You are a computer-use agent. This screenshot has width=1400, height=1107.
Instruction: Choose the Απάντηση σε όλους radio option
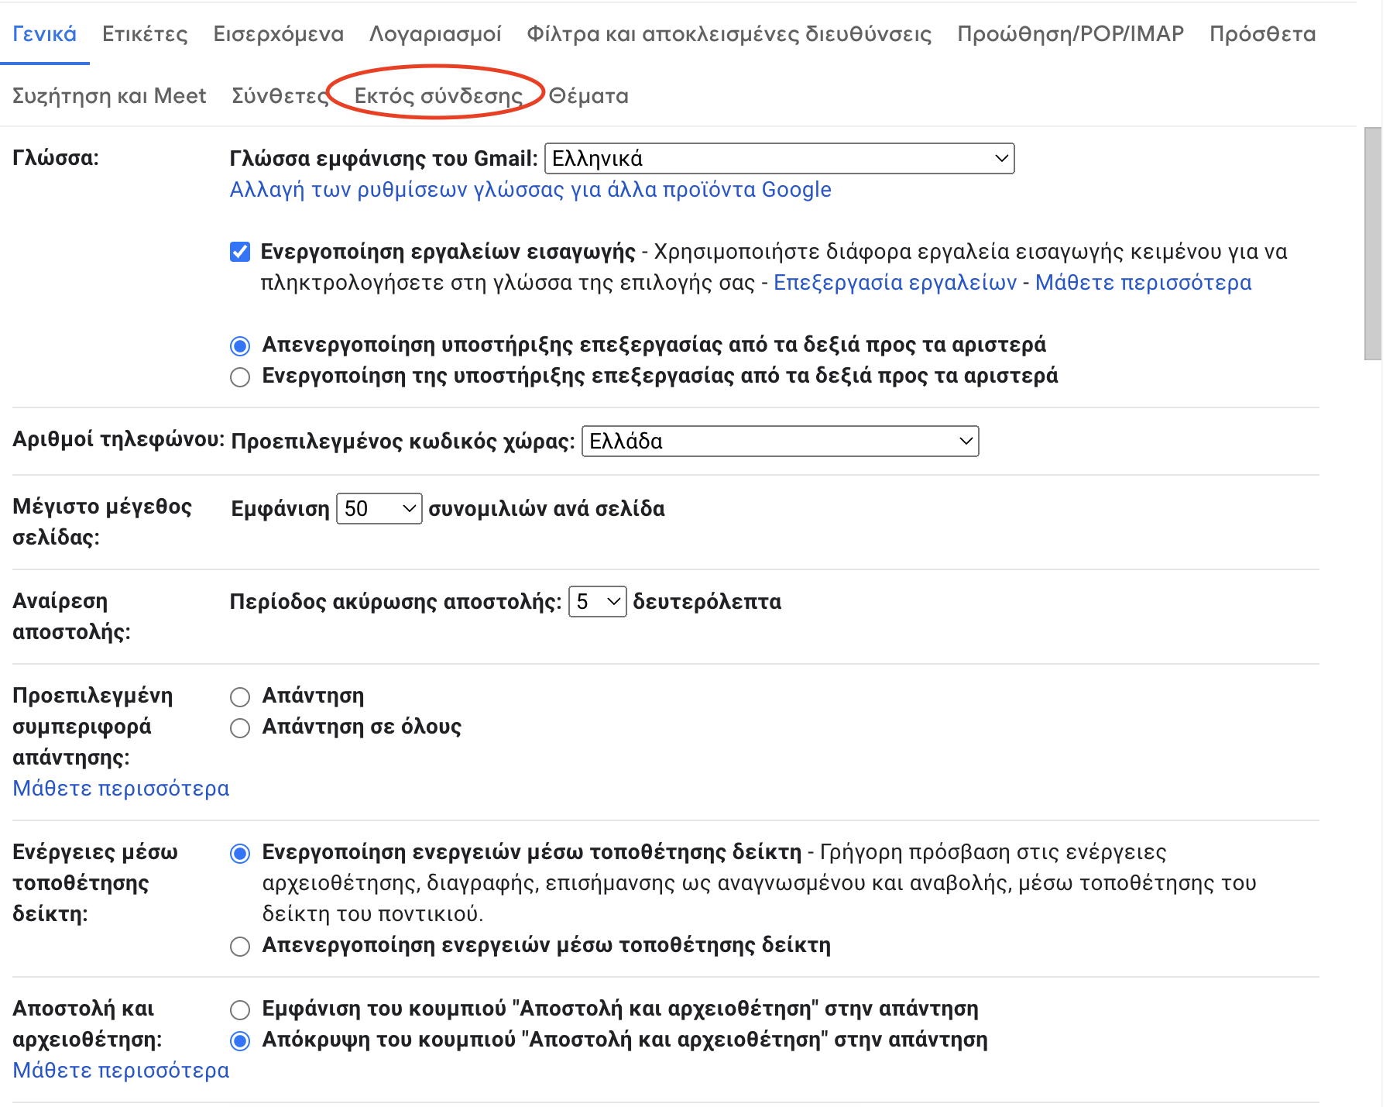click(240, 727)
